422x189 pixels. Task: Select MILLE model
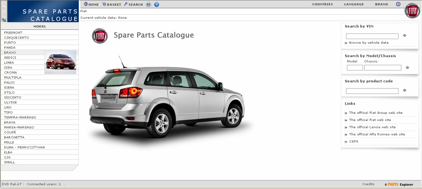click(x=39, y=142)
